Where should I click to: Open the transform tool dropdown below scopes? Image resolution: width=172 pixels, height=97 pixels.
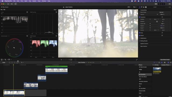click(x=2, y=60)
